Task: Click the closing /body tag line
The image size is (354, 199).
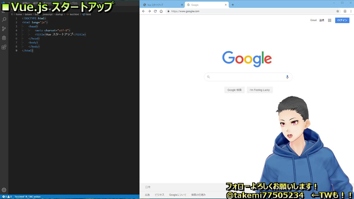Action: [x=34, y=46]
